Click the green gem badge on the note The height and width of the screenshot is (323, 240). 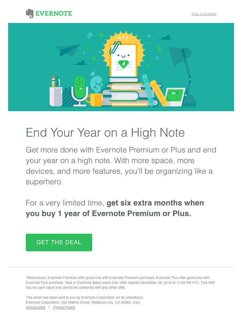(123, 64)
